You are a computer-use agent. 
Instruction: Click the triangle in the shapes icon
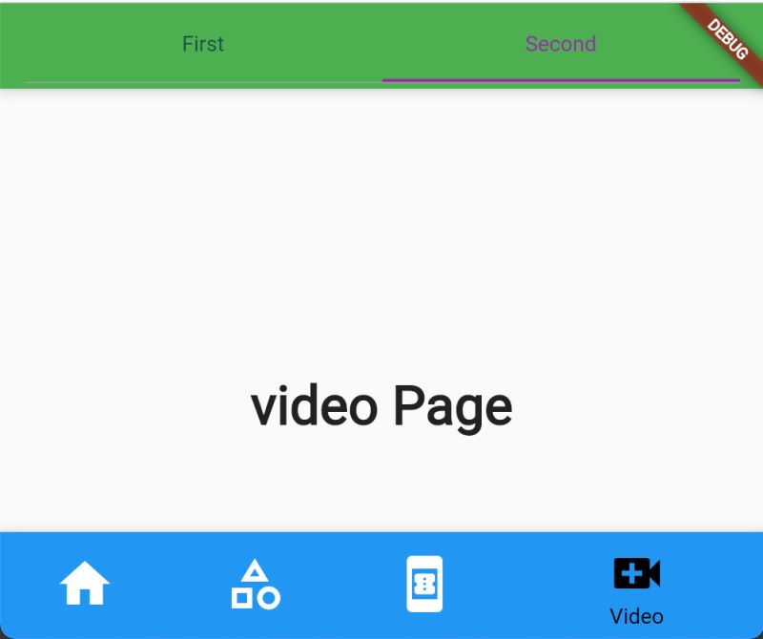click(x=255, y=570)
